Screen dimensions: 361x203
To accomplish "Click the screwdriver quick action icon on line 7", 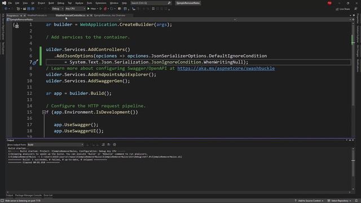I will (35, 62).
